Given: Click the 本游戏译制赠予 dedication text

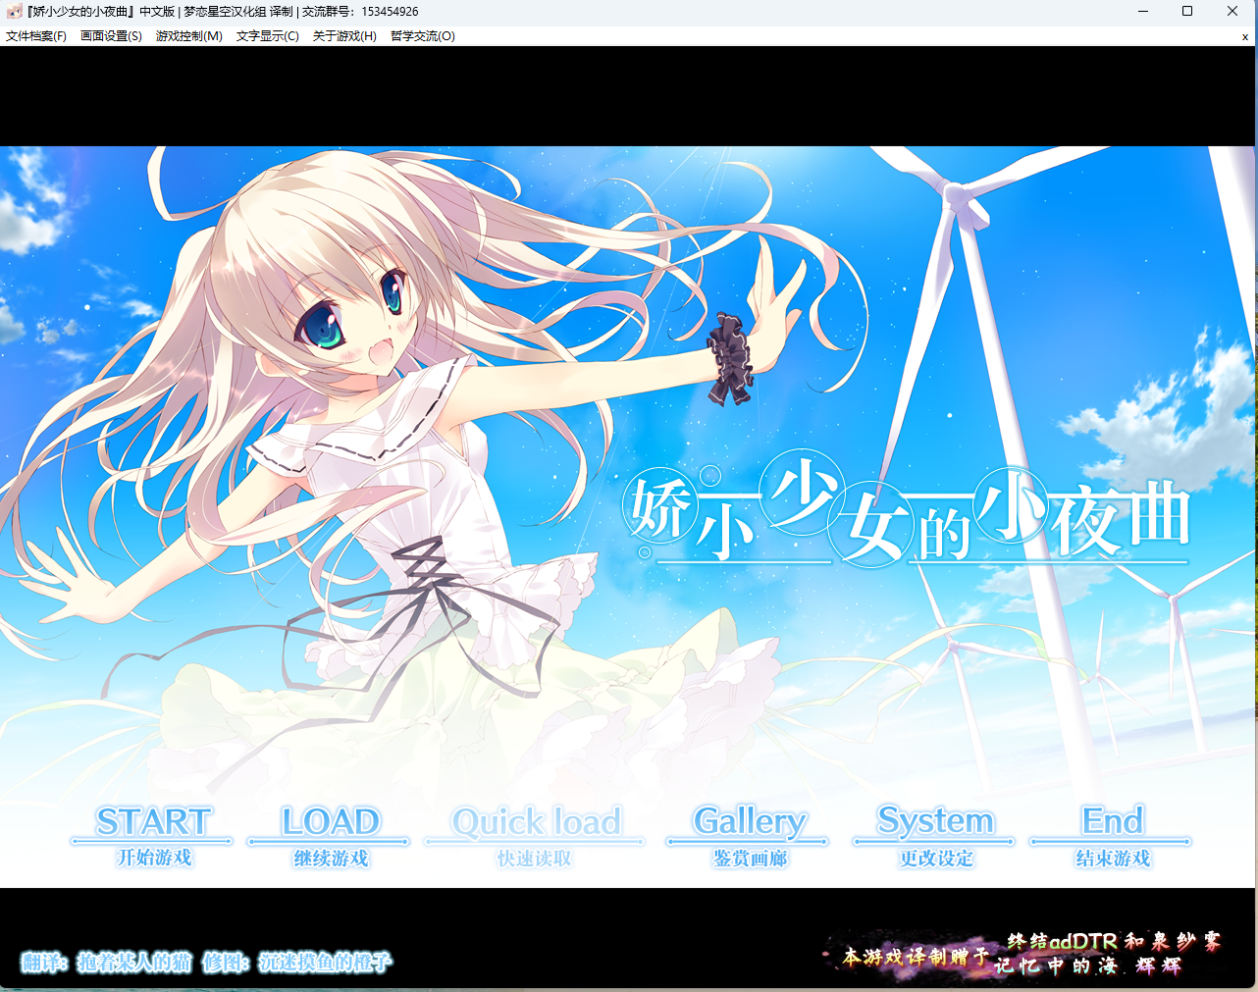Looking at the screenshot, I should click(916, 957).
